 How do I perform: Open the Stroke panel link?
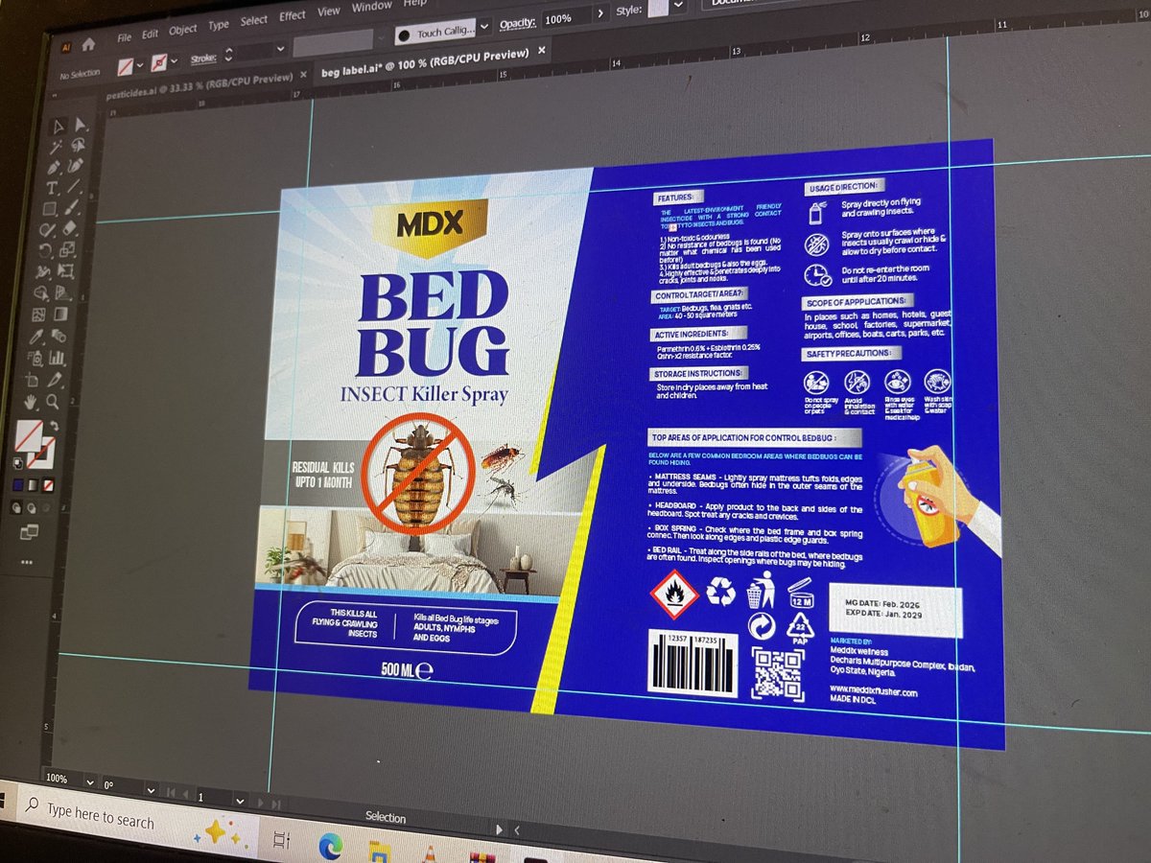coord(203,58)
